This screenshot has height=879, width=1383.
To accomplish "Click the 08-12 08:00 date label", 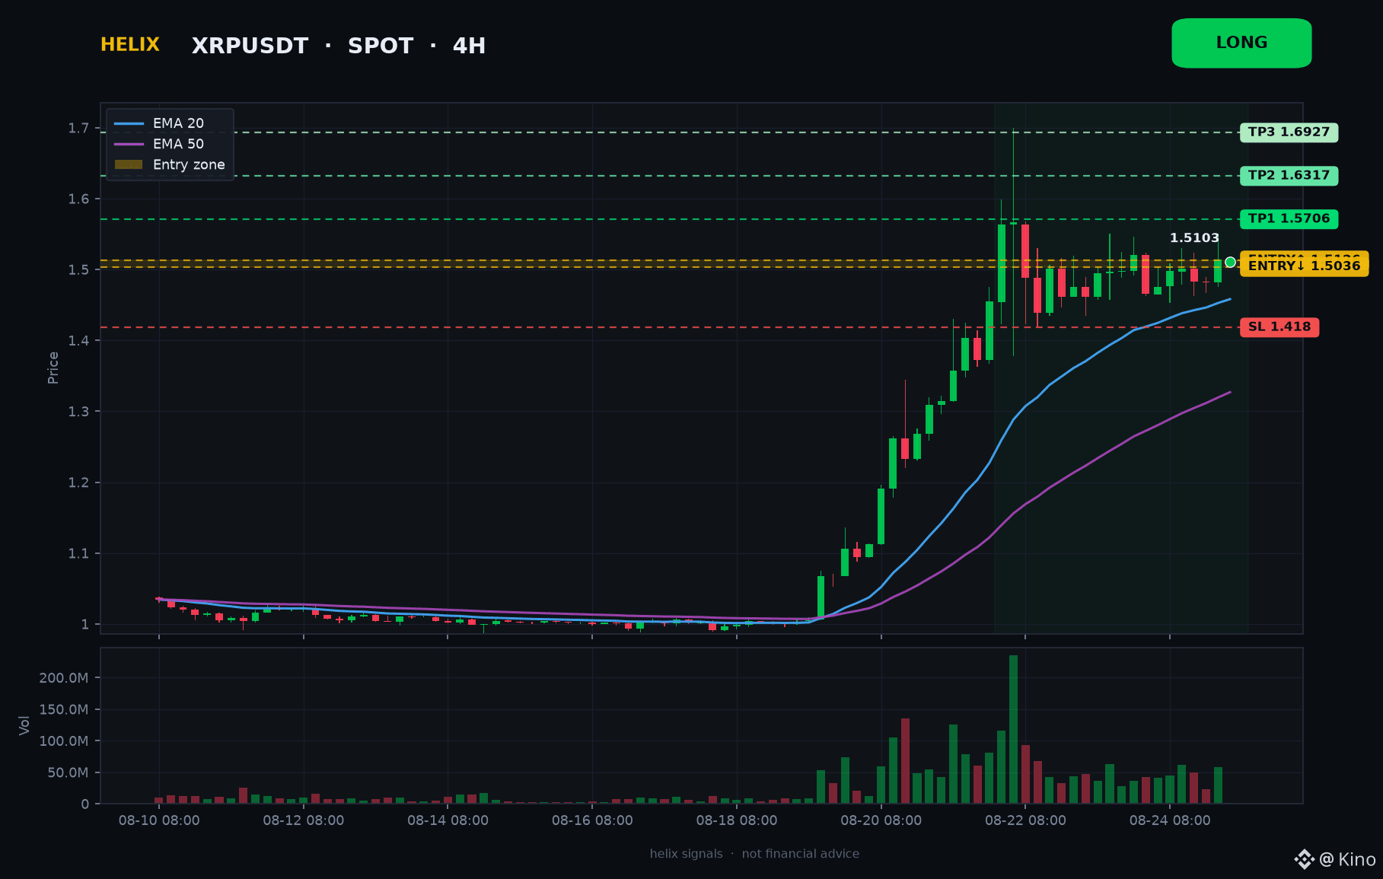I will (304, 820).
